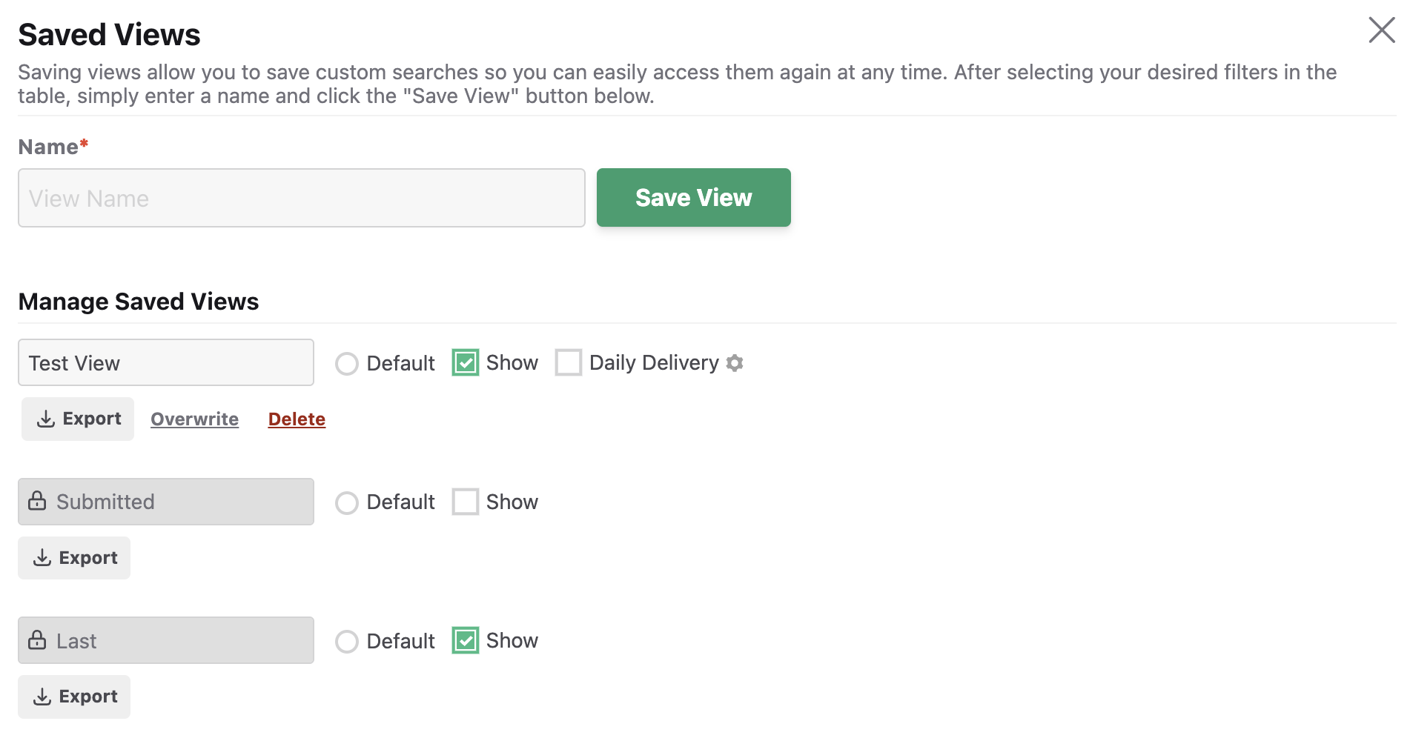Overwrite the Test View with current filters
1413x741 pixels.
194,419
